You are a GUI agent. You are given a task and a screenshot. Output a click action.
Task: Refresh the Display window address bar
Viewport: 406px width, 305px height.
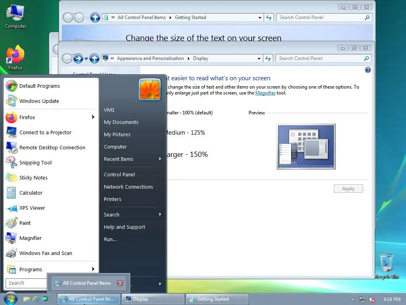[x=268, y=59]
